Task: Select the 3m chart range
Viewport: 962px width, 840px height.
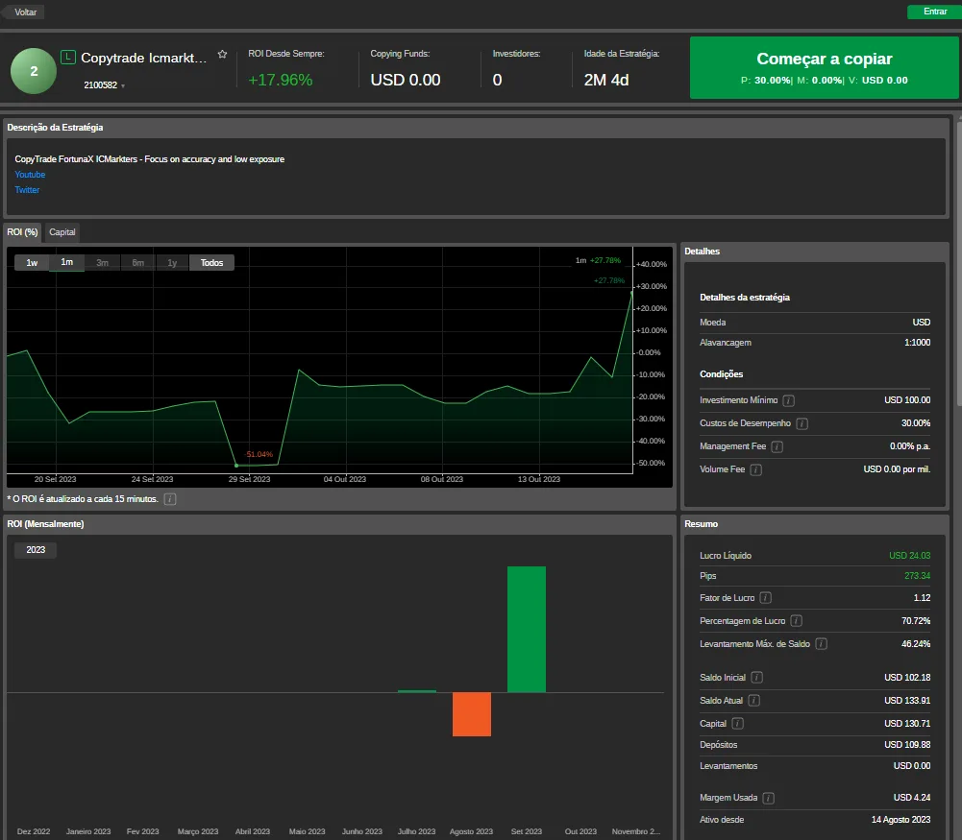Action: click(x=103, y=263)
